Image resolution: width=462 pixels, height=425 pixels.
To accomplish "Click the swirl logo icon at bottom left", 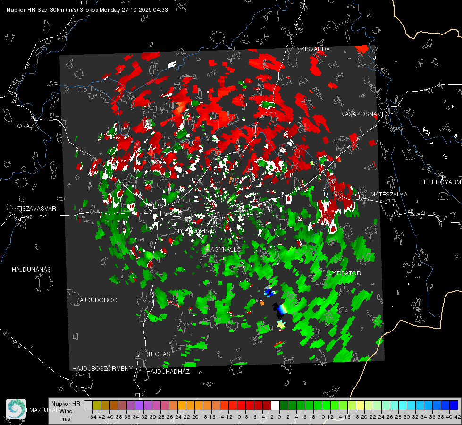I will [x=16, y=409].
